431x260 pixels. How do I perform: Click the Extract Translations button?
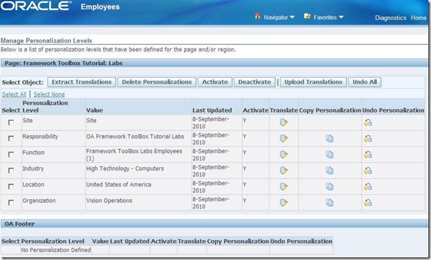[x=82, y=82]
